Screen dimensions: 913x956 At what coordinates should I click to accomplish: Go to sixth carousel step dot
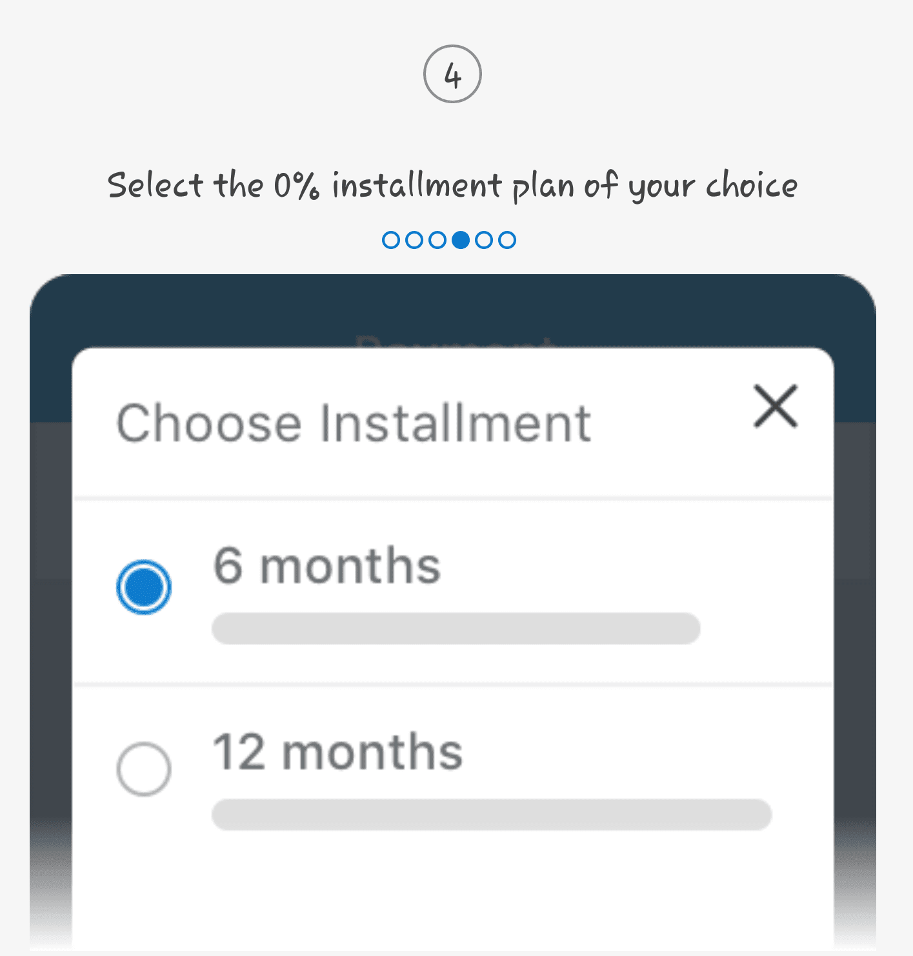(507, 240)
